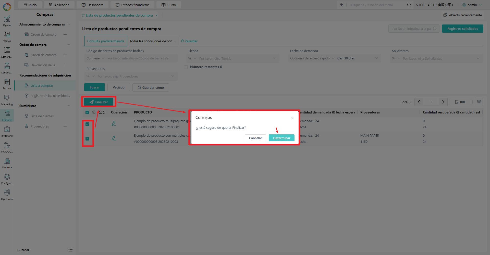Click the Código de barras input field
The image size is (490, 255).
point(141,58)
